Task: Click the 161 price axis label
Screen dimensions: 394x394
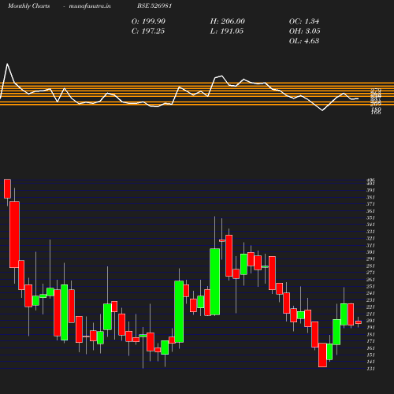Action: (x=370, y=348)
